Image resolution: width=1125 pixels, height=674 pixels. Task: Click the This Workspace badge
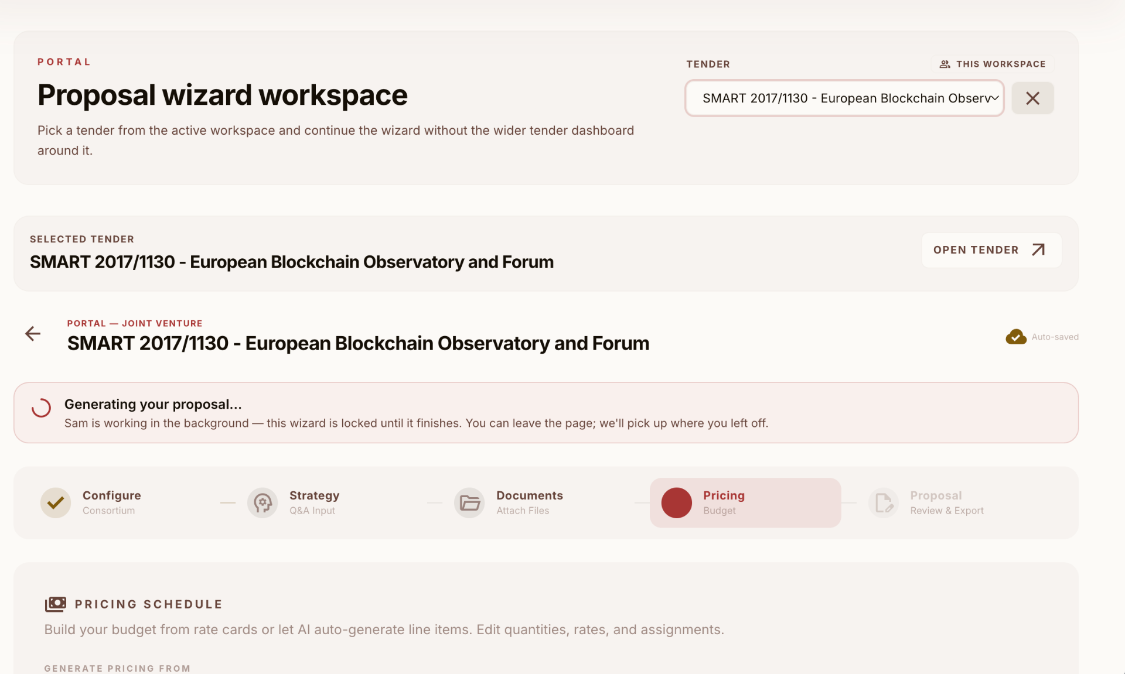tap(993, 64)
